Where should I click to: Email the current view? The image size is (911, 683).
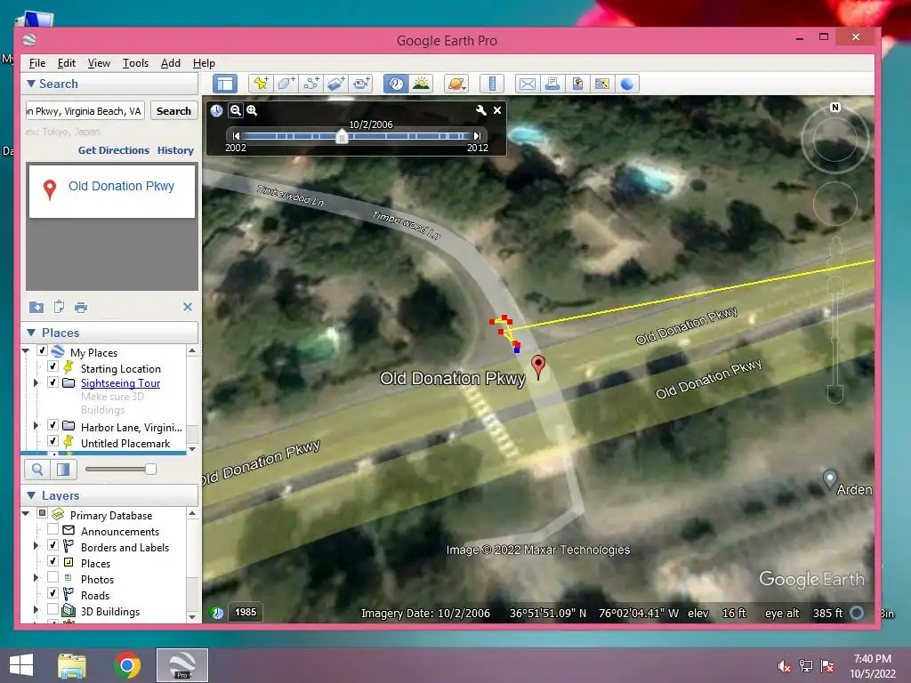tap(527, 84)
